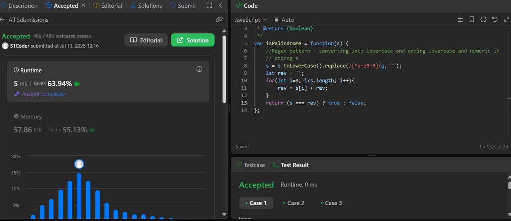Click the green Solution button

[192, 40]
